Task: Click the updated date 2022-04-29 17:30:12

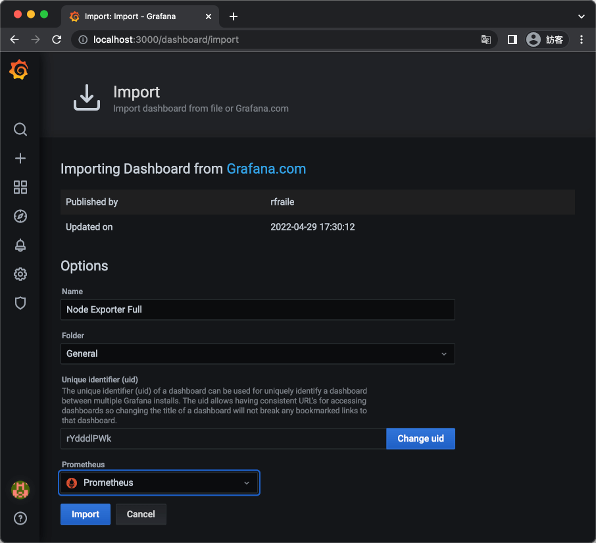Action: tap(312, 227)
